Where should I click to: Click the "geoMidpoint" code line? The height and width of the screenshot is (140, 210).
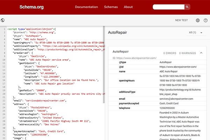point(29,63)
